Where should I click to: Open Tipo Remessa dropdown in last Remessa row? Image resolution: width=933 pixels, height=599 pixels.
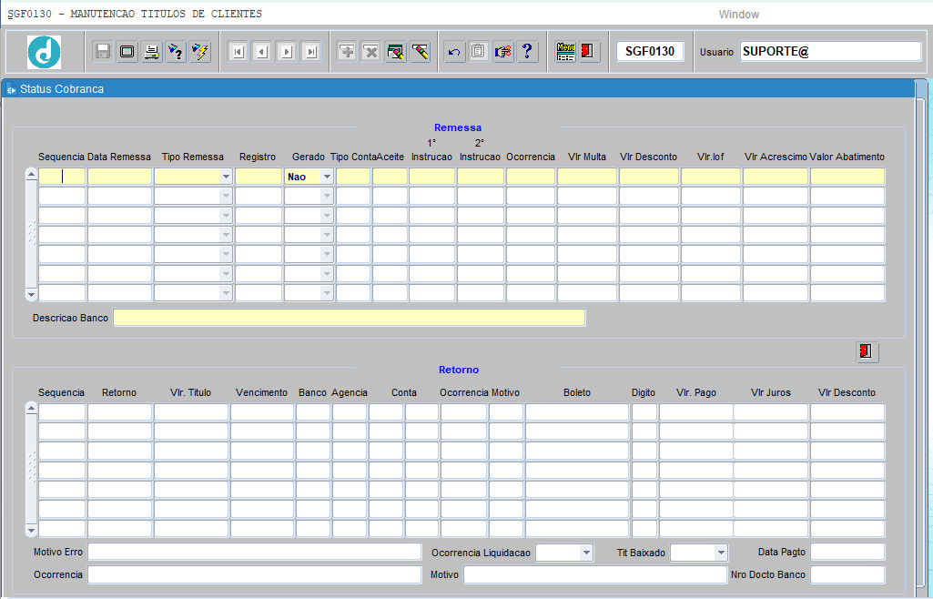click(x=226, y=292)
